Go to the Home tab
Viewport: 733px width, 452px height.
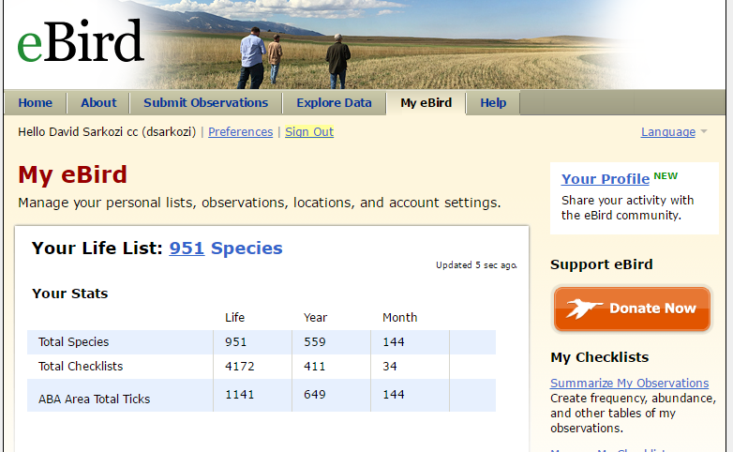point(35,103)
